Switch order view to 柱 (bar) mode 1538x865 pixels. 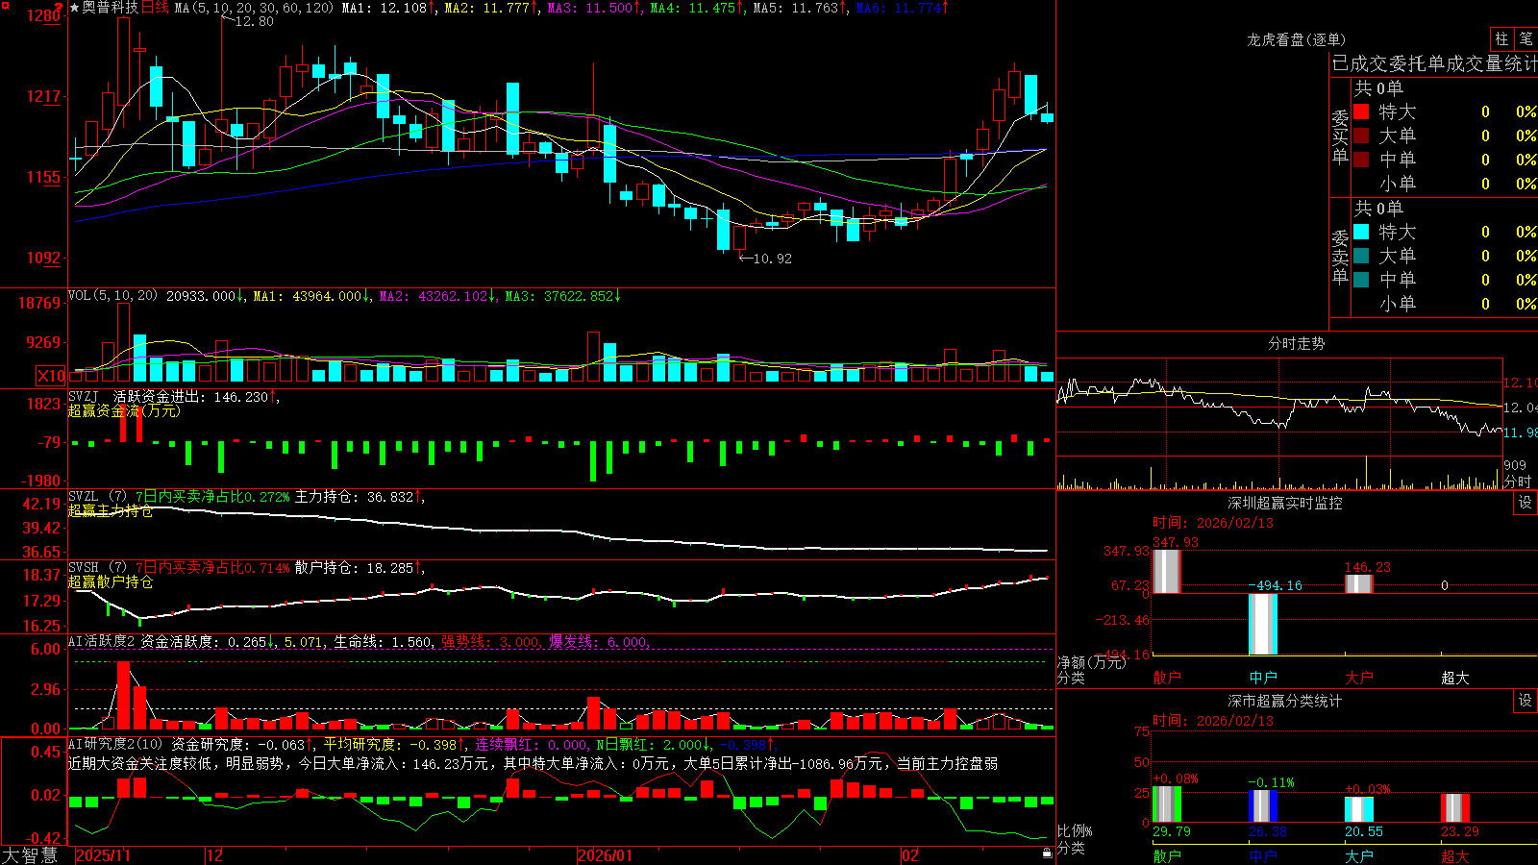pyautogui.click(x=1501, y=39)
